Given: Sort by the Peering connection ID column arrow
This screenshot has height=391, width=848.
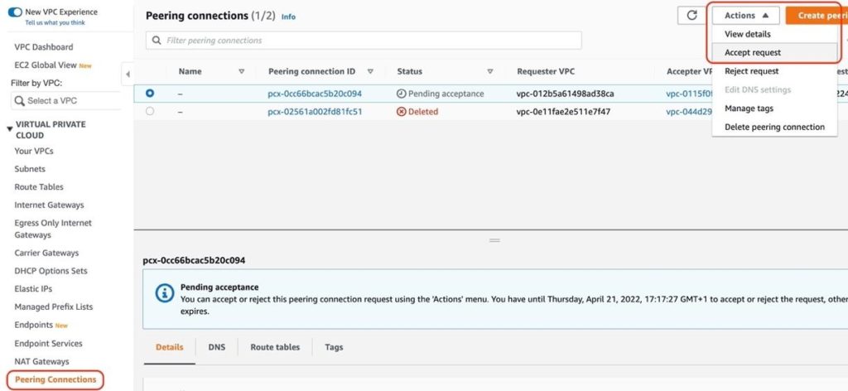Looking at the screenshot, I should coord(370,71).
